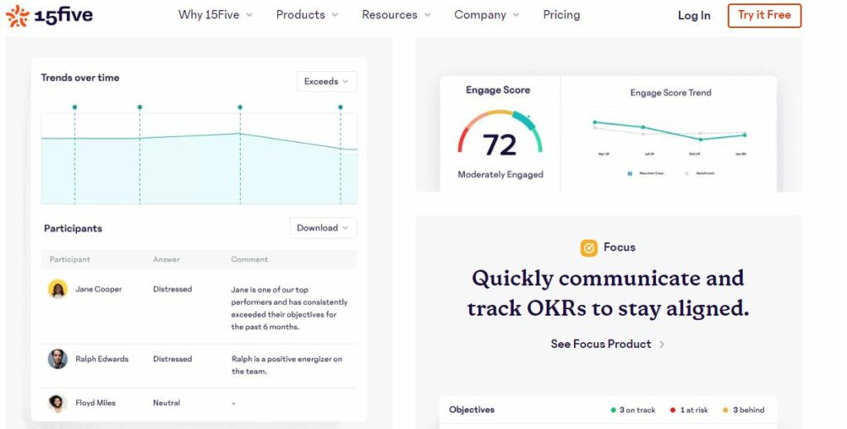Click the Objectives heading

(471, 409)
